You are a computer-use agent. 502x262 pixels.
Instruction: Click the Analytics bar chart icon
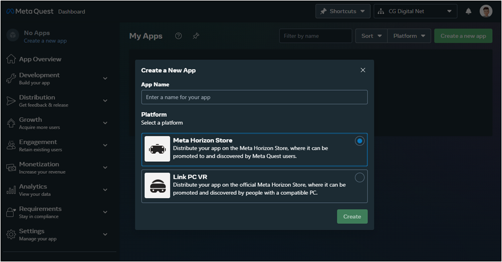coord(11,190)
